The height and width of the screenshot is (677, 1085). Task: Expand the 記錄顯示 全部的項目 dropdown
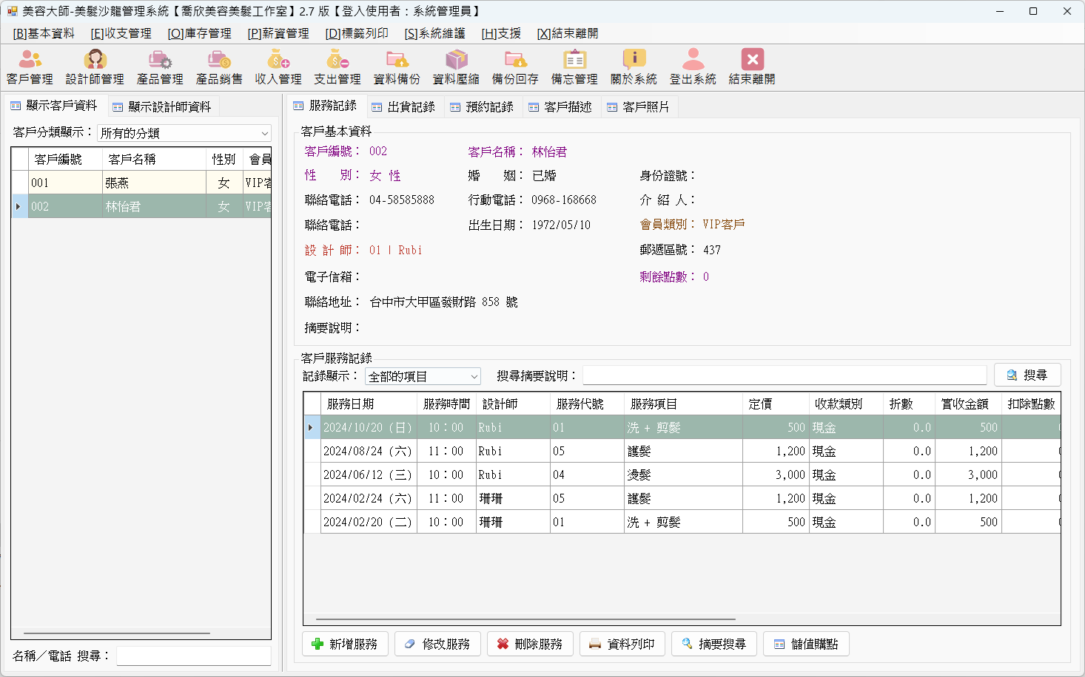click(x=474, y=376)
